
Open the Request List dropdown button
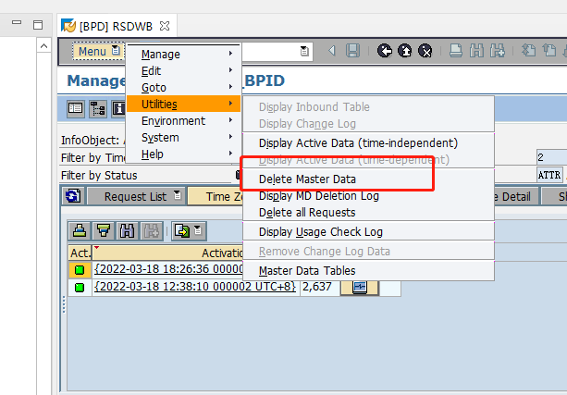click(x=137, y=196)
